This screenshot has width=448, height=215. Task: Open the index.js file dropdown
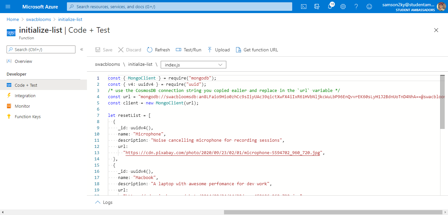pyautogui.click(x=193, y=65)
